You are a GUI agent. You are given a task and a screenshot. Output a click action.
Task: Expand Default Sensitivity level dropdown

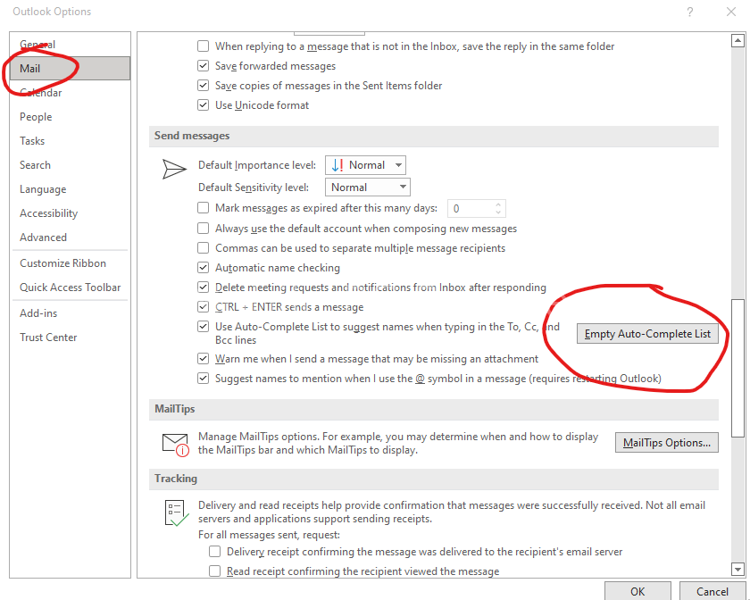[367, 187]
